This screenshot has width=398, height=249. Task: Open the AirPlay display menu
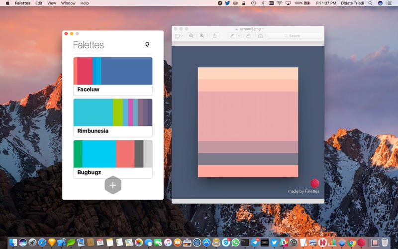pos(288,3)
